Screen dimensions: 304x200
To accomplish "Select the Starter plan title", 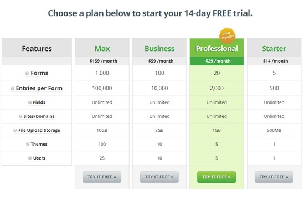I will coord(274,49).
